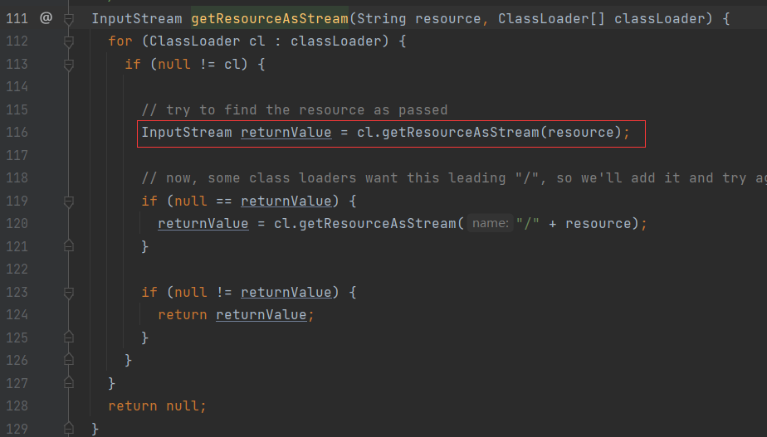Click the comment 'try to find the resource as passed'
The height and width of the screenshot is (437, 767).
point(295,110)
